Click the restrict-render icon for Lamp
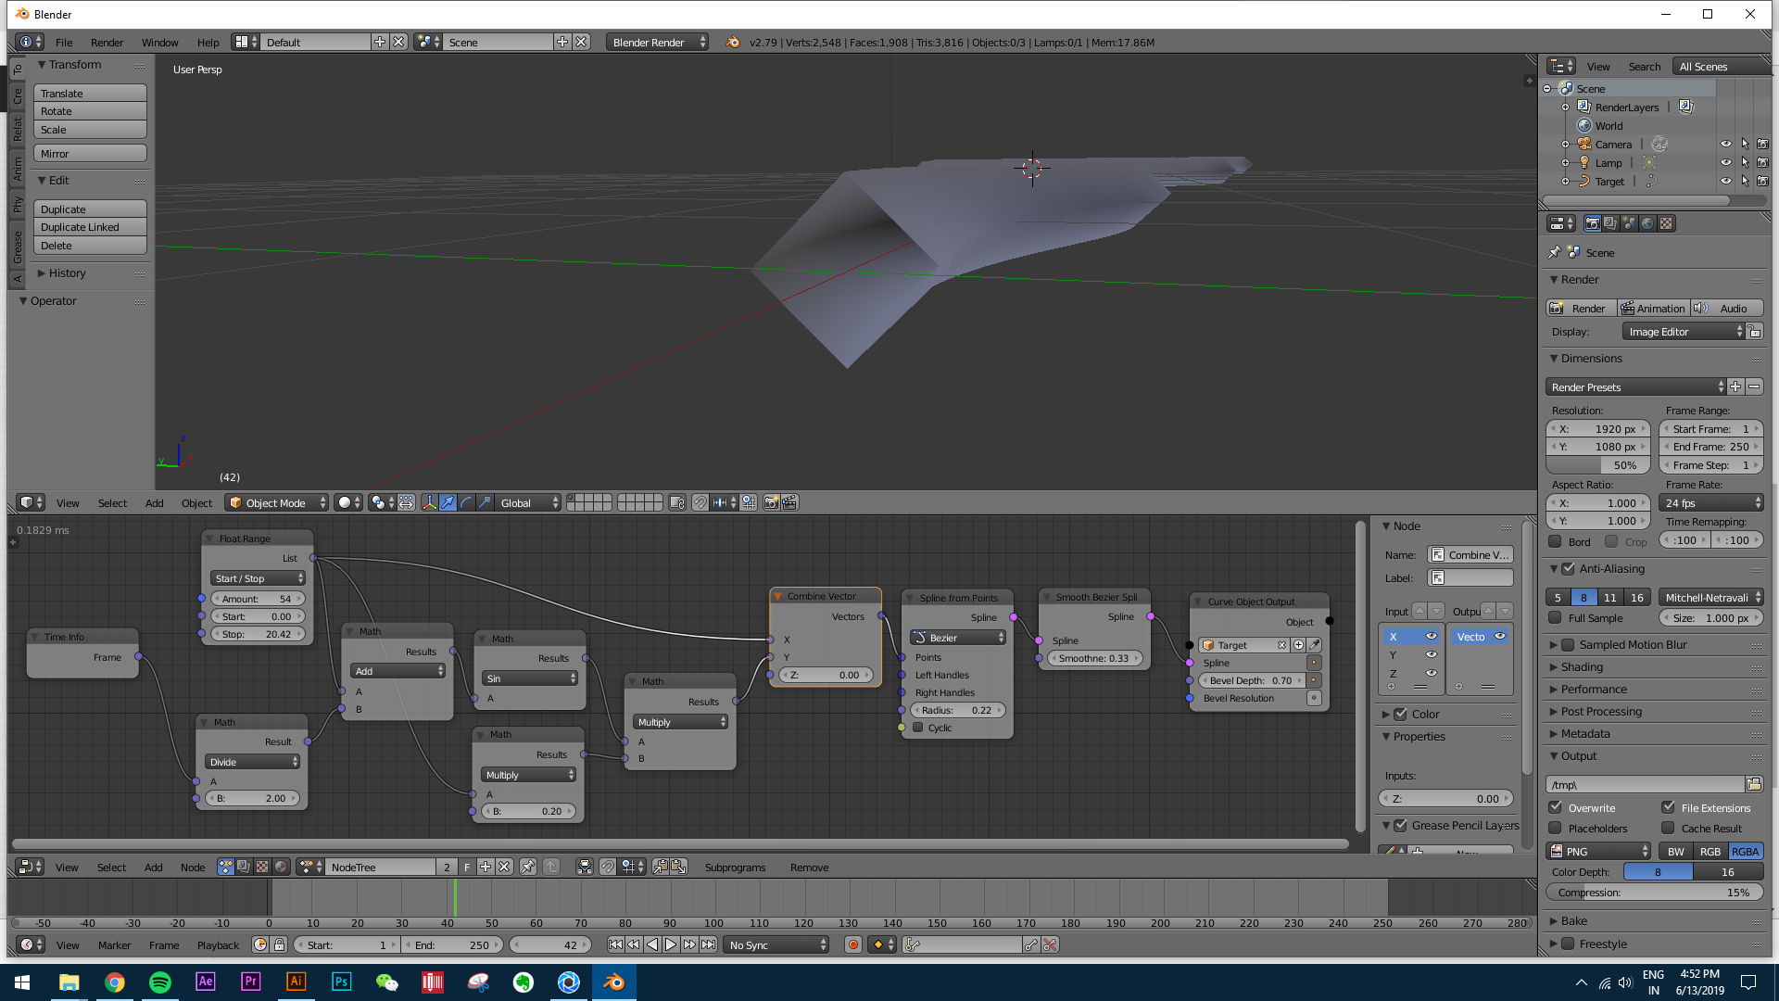The height and width of the screenshot is (1001, 1779). coord(1762,163)
